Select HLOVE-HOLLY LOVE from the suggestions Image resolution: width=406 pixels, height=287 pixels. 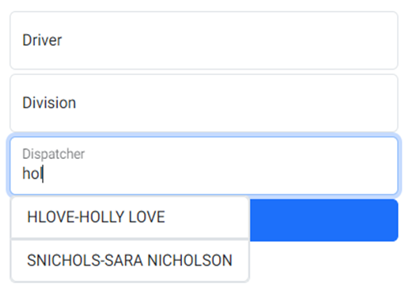click(130, 217)
